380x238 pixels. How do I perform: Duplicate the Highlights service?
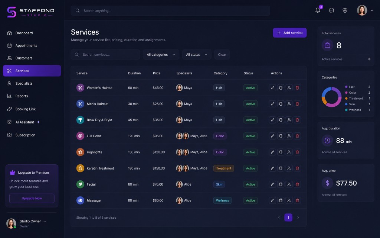tap(281, 152)
